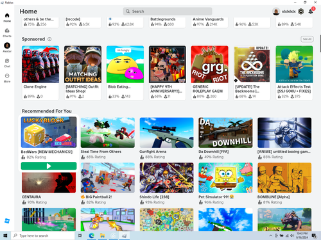Image resolution: width=321 pixels, height=240 pixels.
Task: Open the BedWars Lucky Block thumbnail
Action: [x=49, y=132]
